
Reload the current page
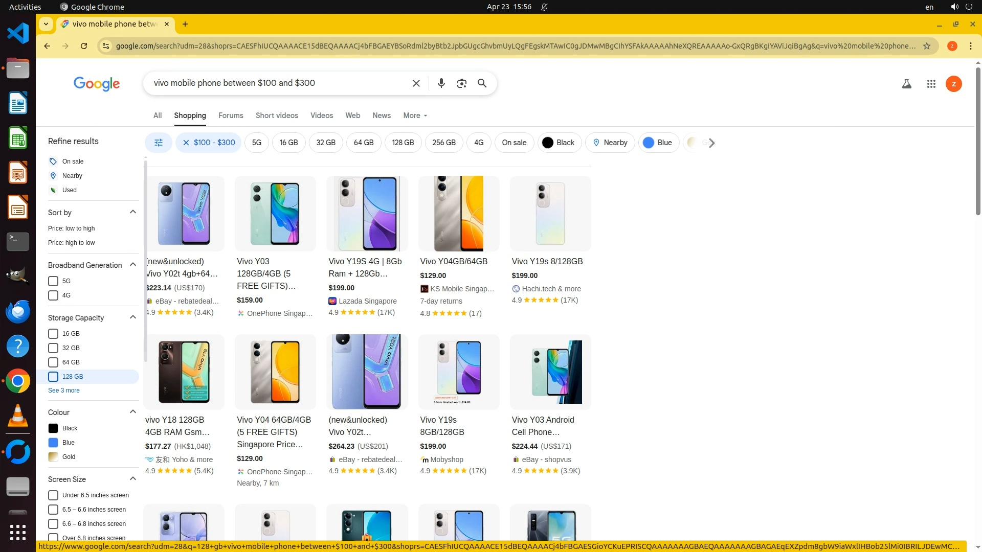tap(84, 46)
